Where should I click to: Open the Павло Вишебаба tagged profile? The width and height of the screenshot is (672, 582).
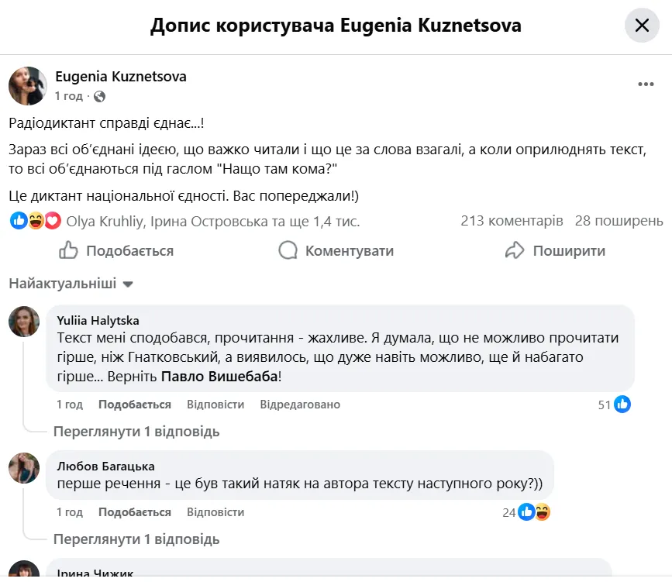pyautogui.click(x=219, y=377)
